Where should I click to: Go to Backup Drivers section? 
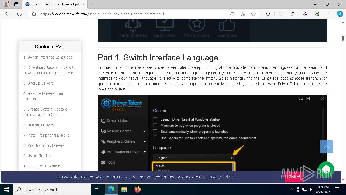tap(38, 83)
